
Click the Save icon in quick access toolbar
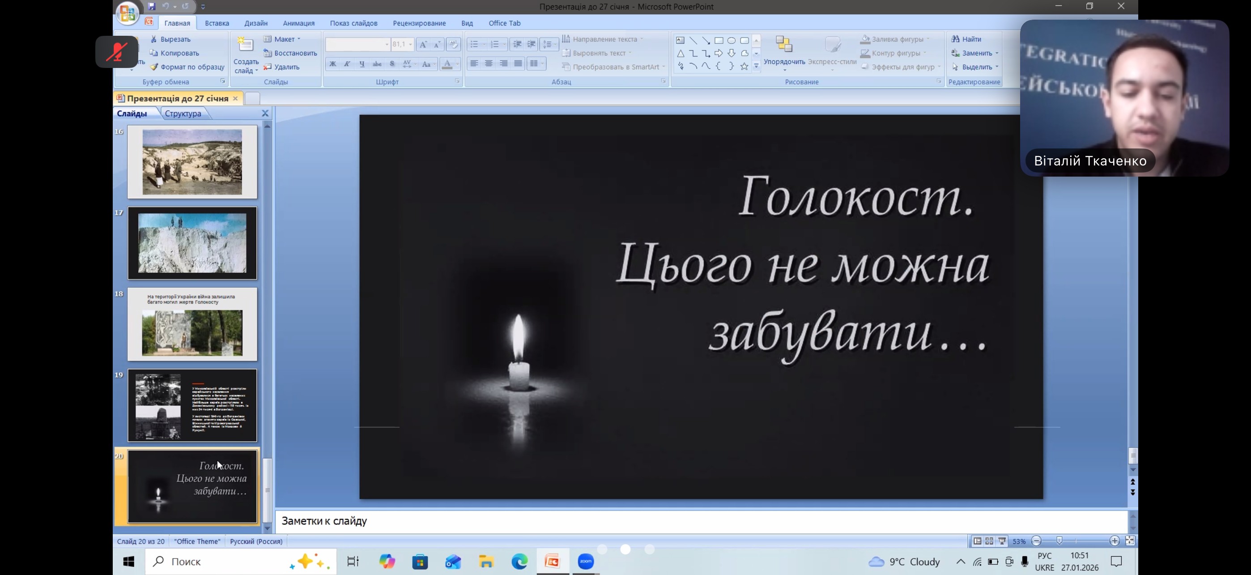tap(152, 6)
